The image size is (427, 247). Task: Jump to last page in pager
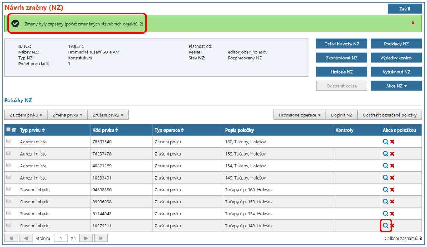[x=101, y=239]
